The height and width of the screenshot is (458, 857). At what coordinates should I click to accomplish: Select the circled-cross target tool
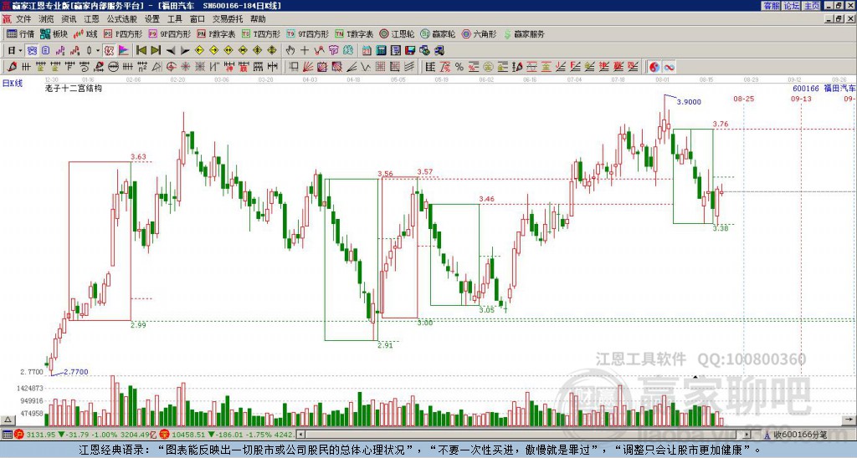click(x=171, y=67)
